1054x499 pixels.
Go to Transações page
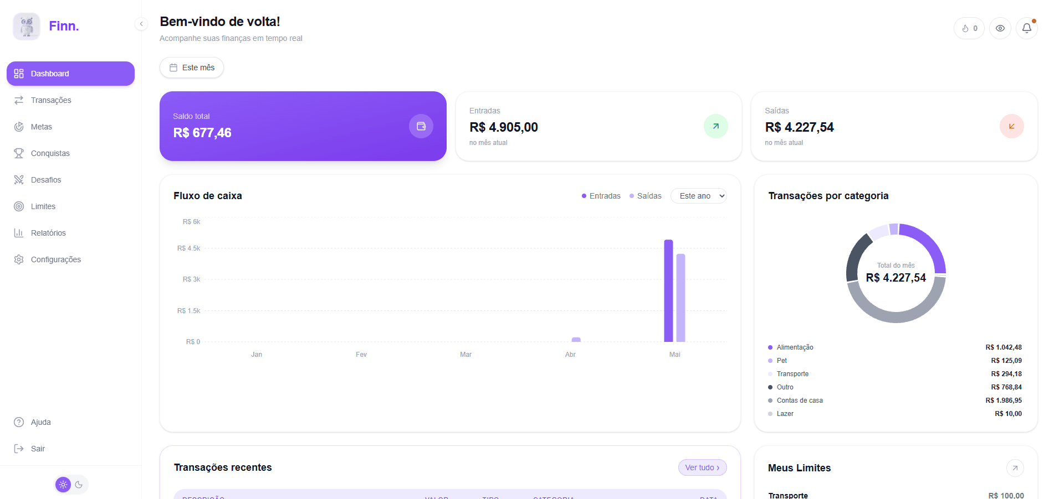coord(70,100)
